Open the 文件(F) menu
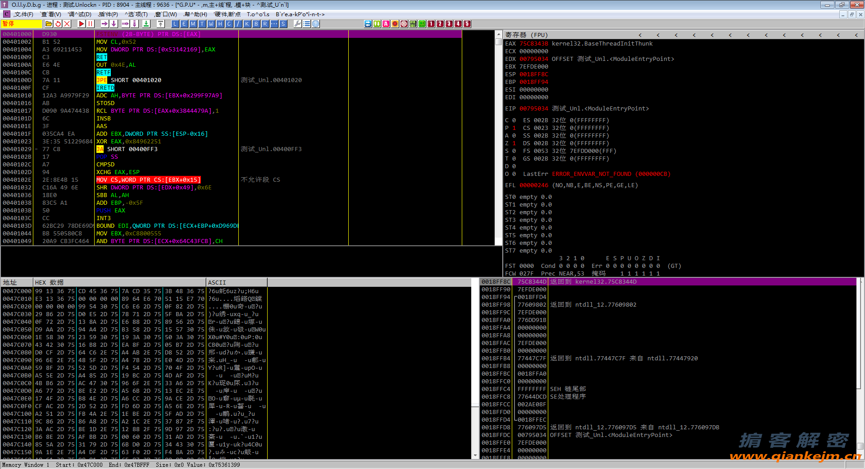 [23, 14]
